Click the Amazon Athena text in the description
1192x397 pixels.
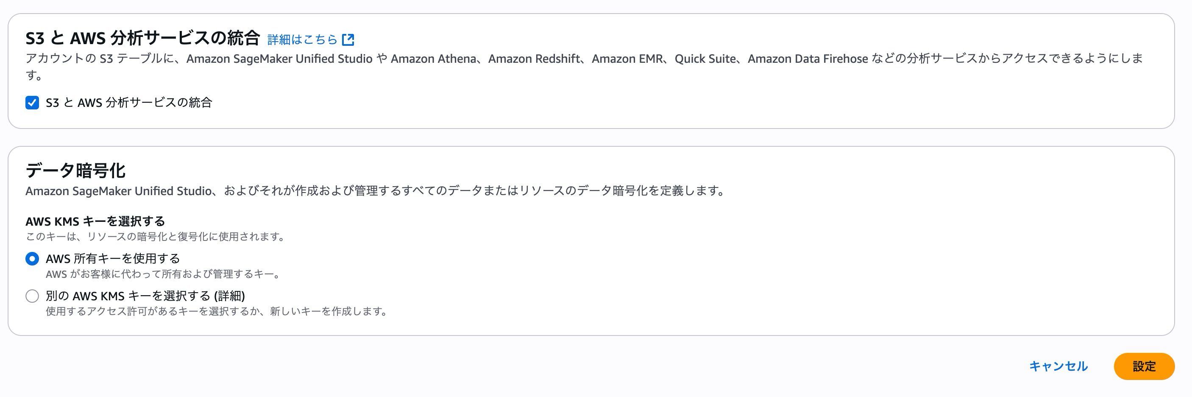point(433,59)
